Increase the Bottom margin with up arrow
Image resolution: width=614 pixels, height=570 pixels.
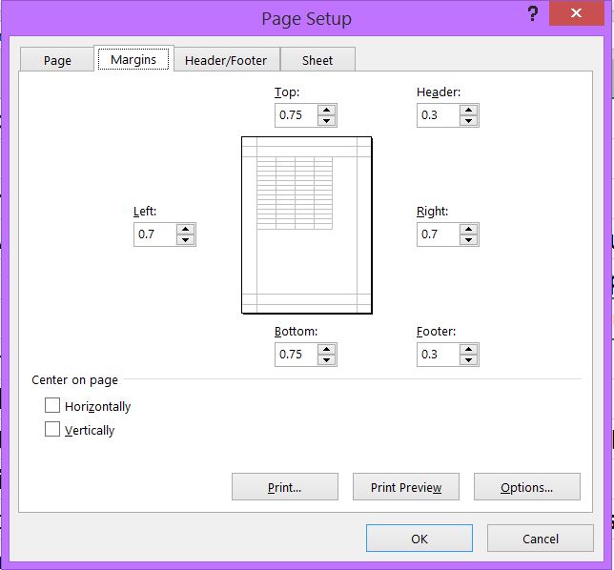tap(327, 349)
